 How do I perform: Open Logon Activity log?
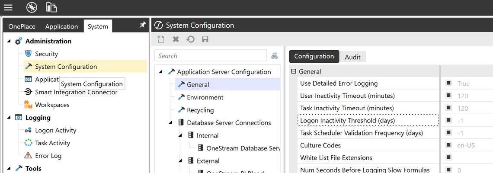point(56,130)
